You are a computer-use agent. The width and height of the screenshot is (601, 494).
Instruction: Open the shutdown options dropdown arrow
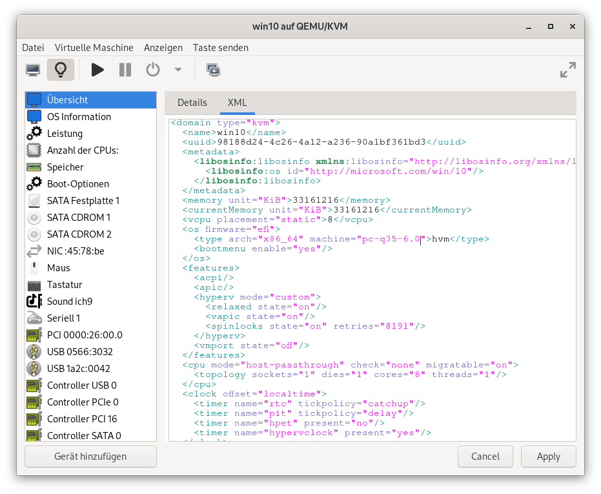[x=178, y=70]
